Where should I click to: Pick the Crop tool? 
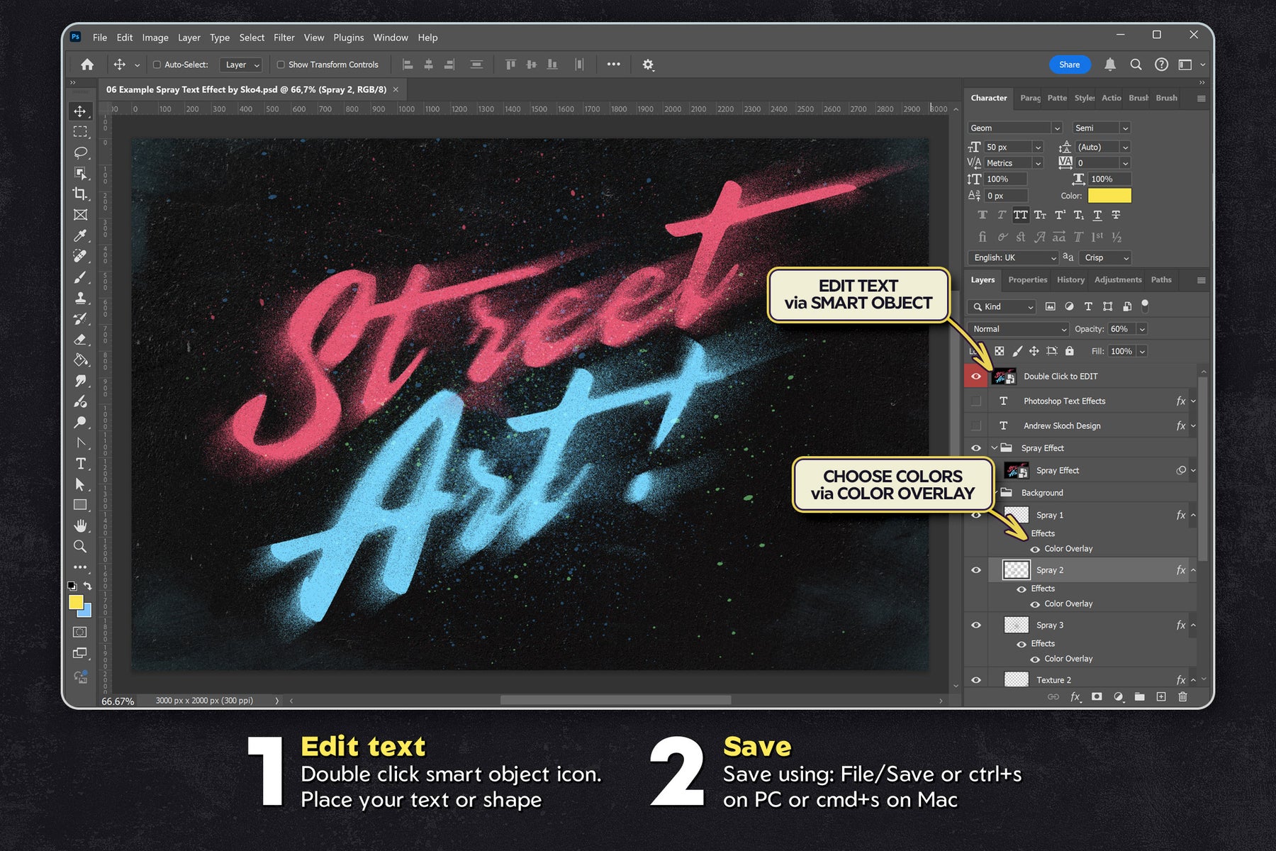click(x=80, y=194)
